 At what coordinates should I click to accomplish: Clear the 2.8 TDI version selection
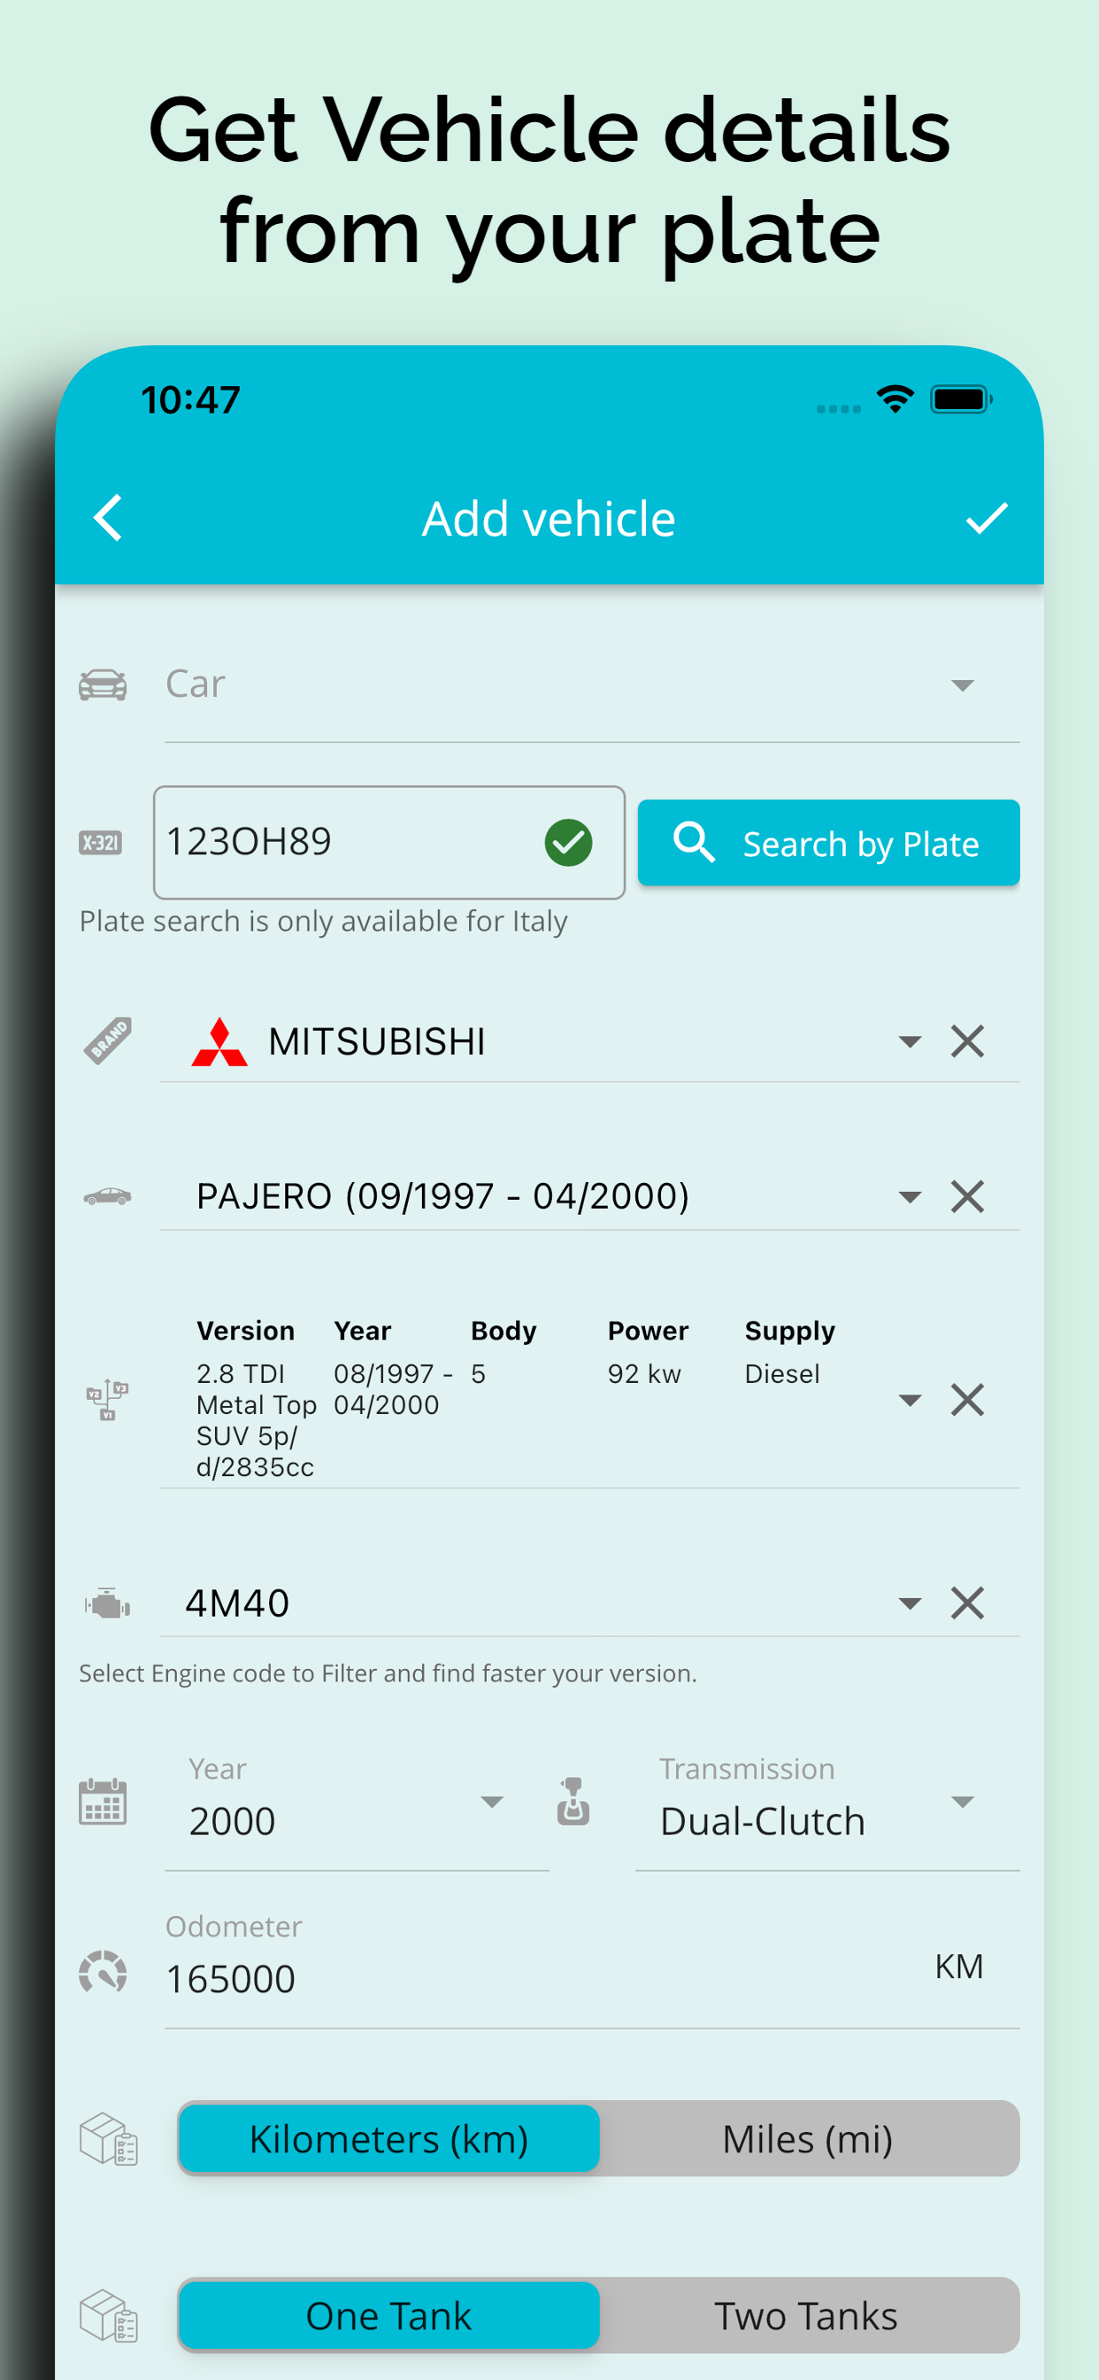967,1400
